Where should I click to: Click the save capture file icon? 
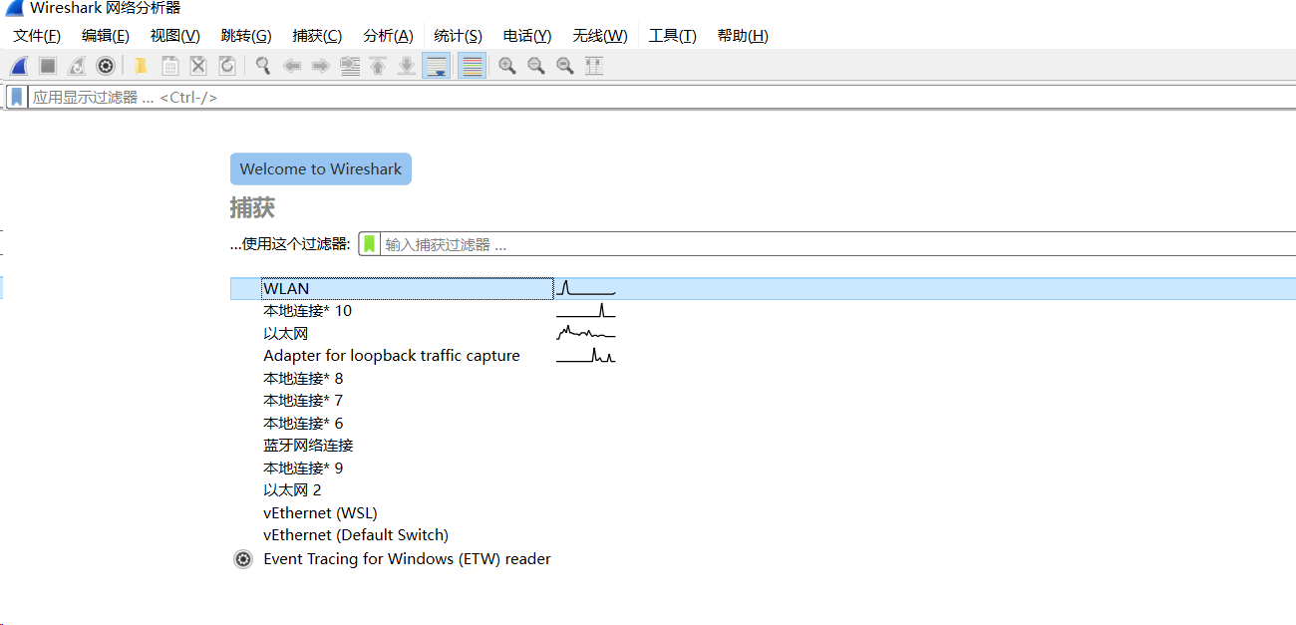[169, 66]
